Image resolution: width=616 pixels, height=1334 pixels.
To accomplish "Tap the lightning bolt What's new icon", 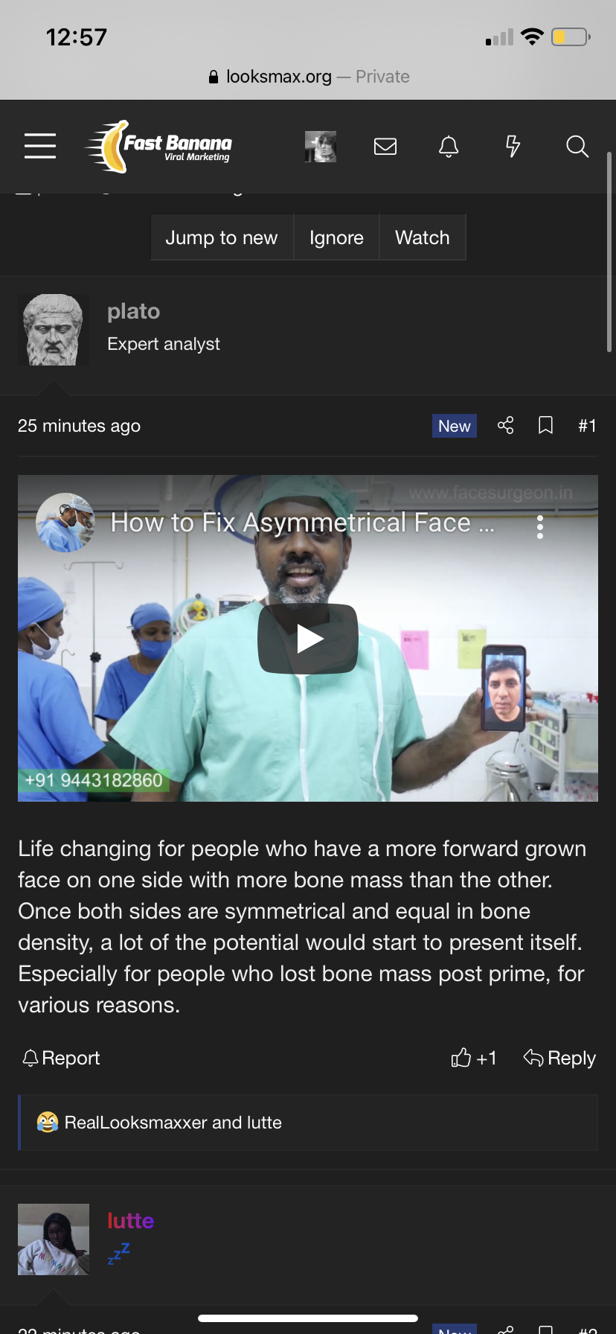I will 513,147.
